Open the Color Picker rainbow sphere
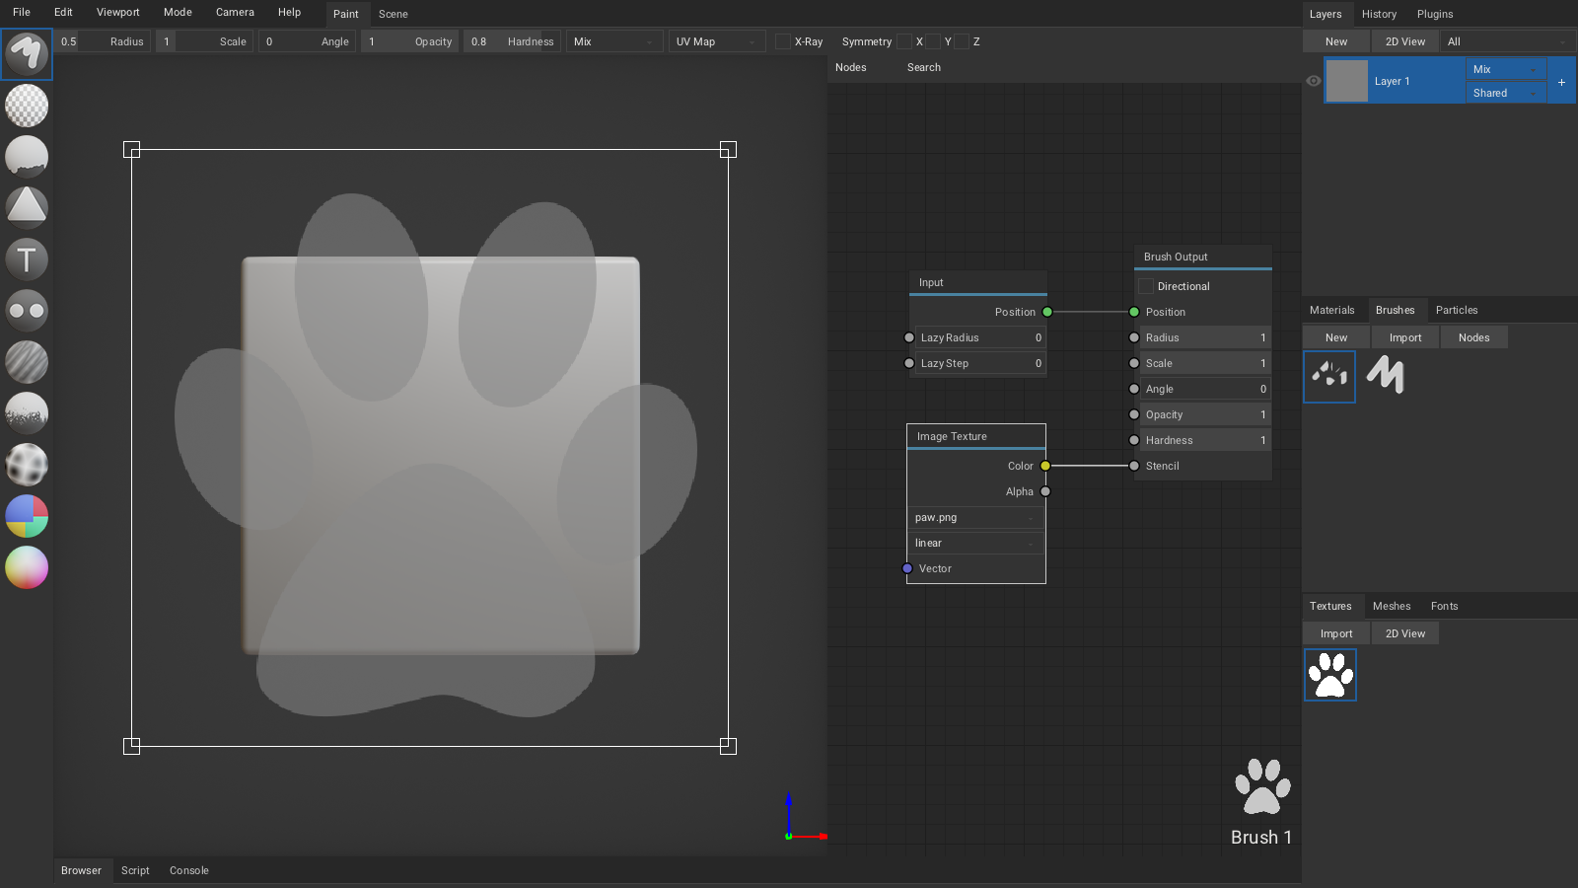The width and height of the screenshot is (1578, 888). [27, 567]
